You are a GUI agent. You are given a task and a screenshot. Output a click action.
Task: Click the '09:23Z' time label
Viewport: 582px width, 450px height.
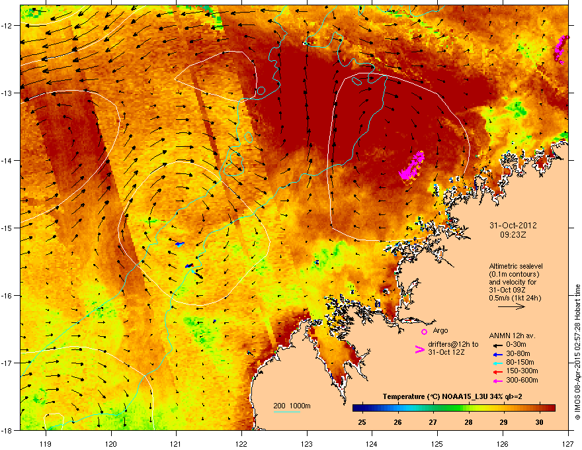[x=513, y=235]
